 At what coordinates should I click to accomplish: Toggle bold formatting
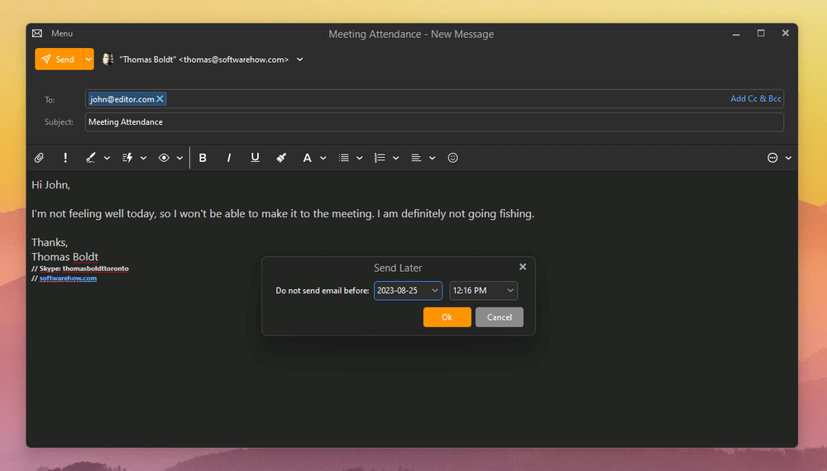[203, 158]
